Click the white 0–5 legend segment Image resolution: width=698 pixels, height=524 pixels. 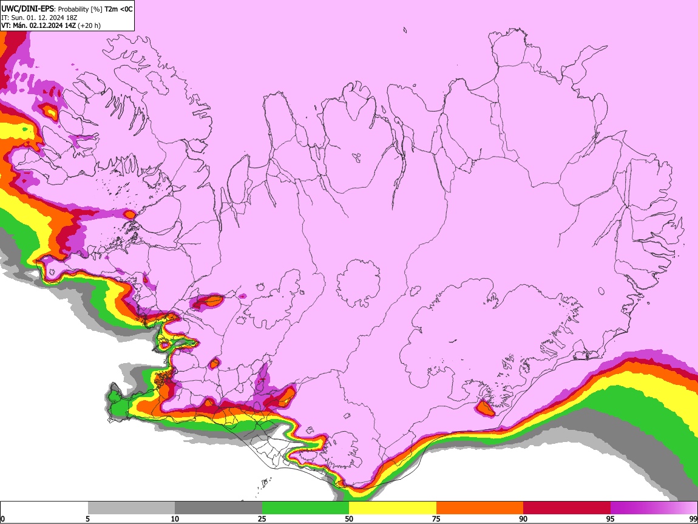44,508
